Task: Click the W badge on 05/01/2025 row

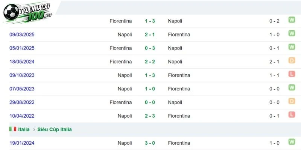Action: [292, 47]
